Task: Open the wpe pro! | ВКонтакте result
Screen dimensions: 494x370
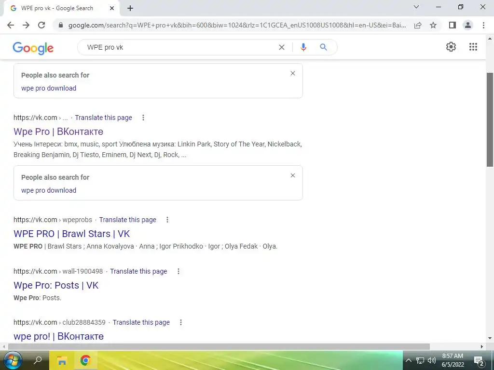Action: tap(58, 336)
